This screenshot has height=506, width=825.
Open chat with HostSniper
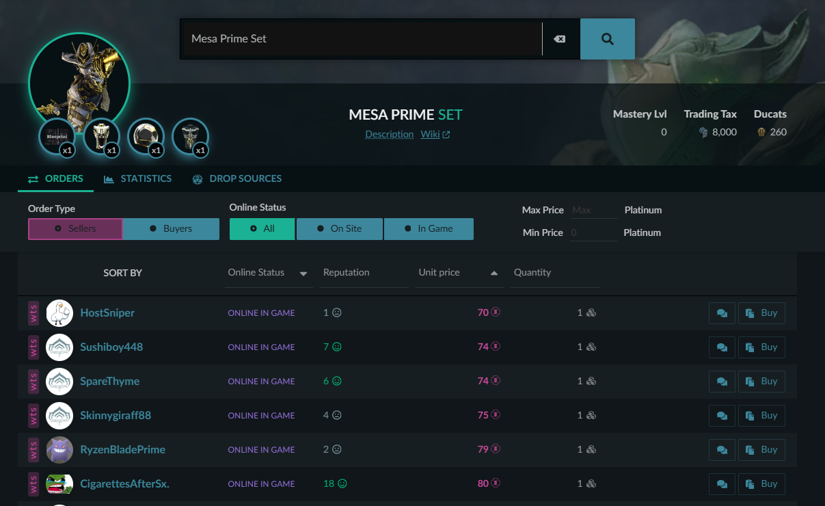click(x=722, y=313)
